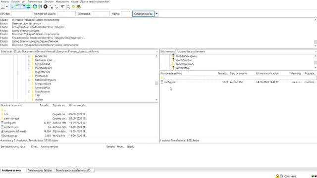Open the parent folder entry in the local list
The height and width of the screenshot is (178, 317).
point(3,110)
